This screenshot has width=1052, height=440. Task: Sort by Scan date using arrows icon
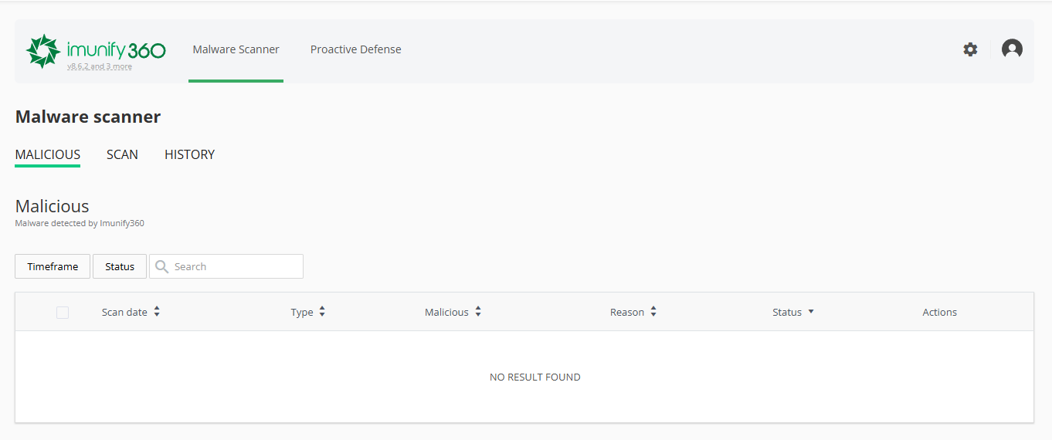pyautogui.click(x=157, y=312)
